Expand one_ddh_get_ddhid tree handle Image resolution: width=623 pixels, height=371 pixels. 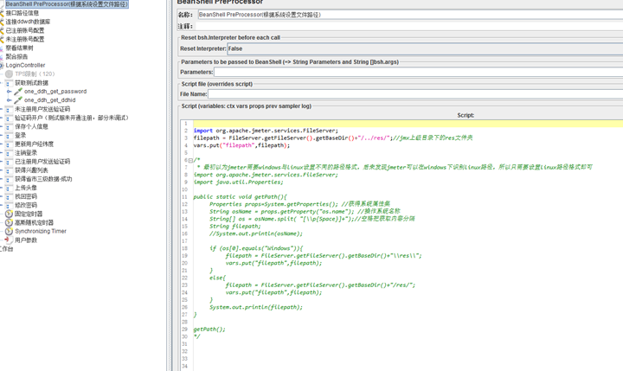[x=9, y=100]
